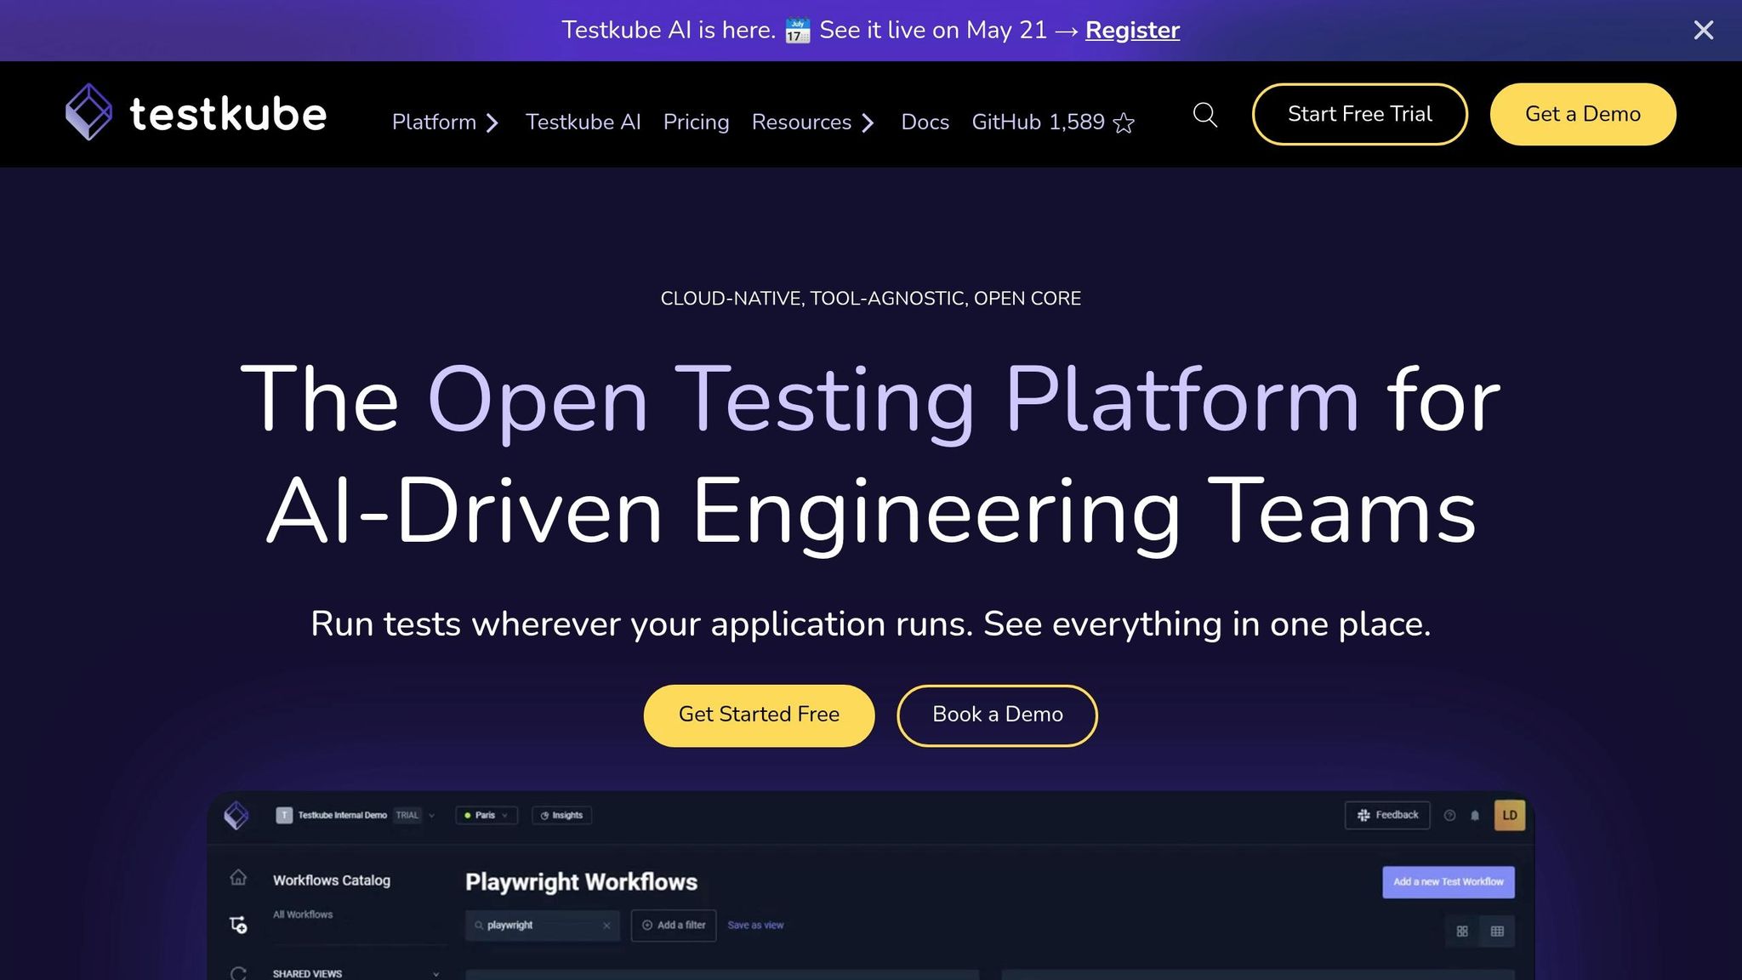1742x980 pixels.
Task: Click the calendar emoji in the banner
Action: (x=797, y=31)
